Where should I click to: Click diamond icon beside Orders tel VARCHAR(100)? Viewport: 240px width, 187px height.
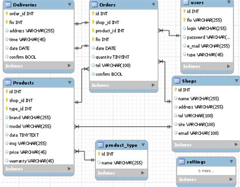click(x=93, y=65)
